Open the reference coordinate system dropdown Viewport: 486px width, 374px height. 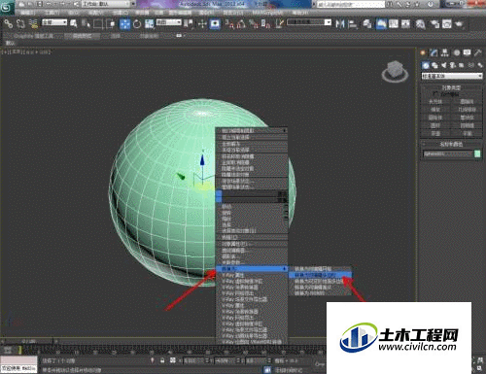[x=169, y=22]
